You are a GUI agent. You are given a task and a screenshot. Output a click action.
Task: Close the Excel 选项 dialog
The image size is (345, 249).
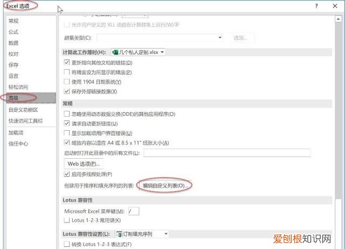coord(335,6)
